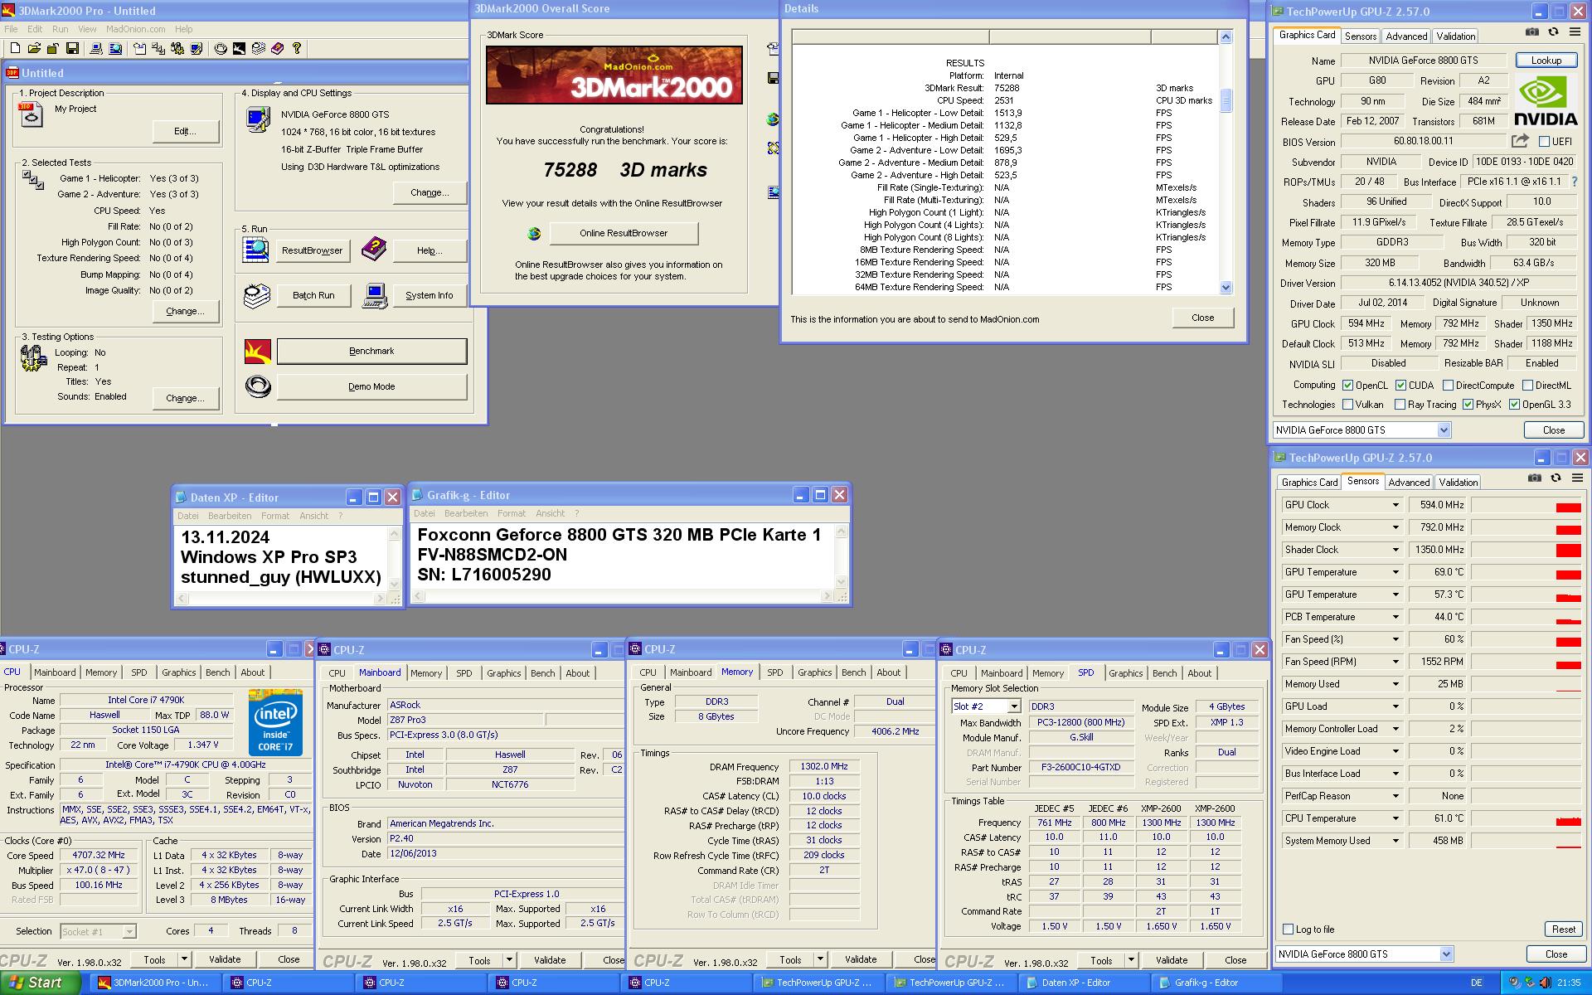Switch to Sensors tab in top GPU-Z

click(1361, 36)
